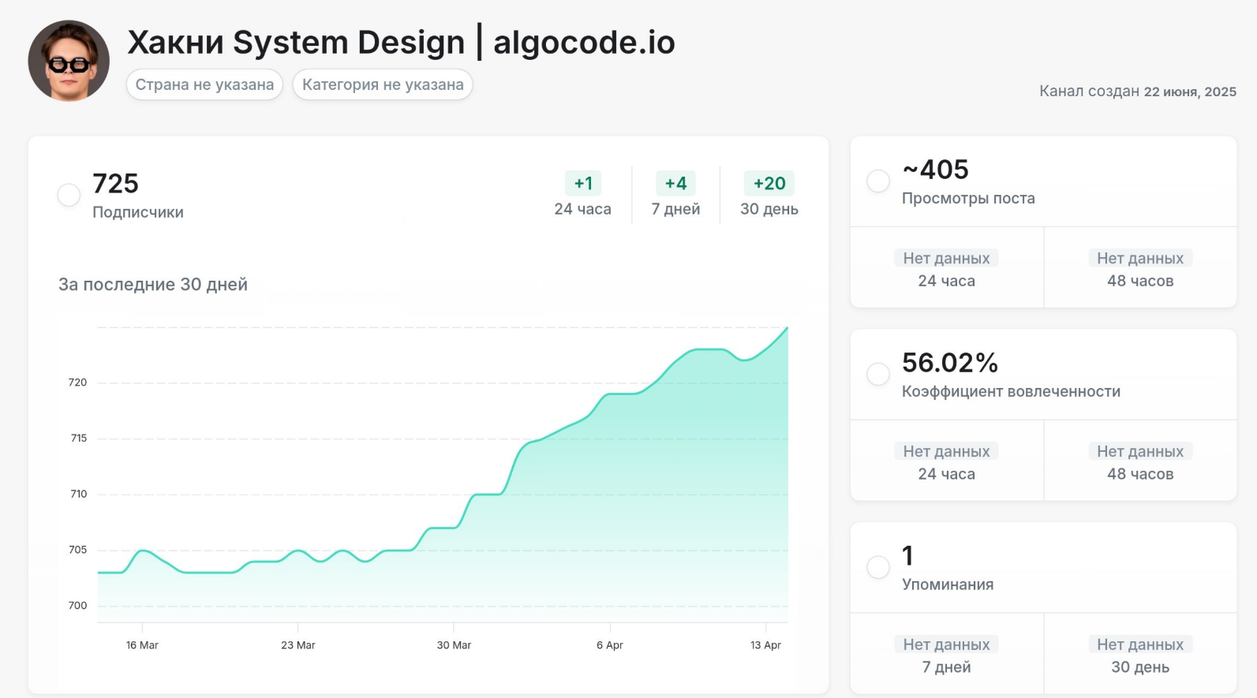Image resolution: width=1257 pixels, height=698 pixels.
Task: Click the channel avatar photo
Action: [x=69, y=61]
